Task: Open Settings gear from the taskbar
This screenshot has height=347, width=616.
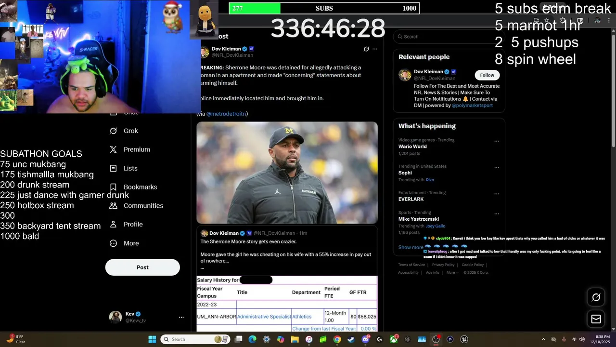Action: (267, 339)
